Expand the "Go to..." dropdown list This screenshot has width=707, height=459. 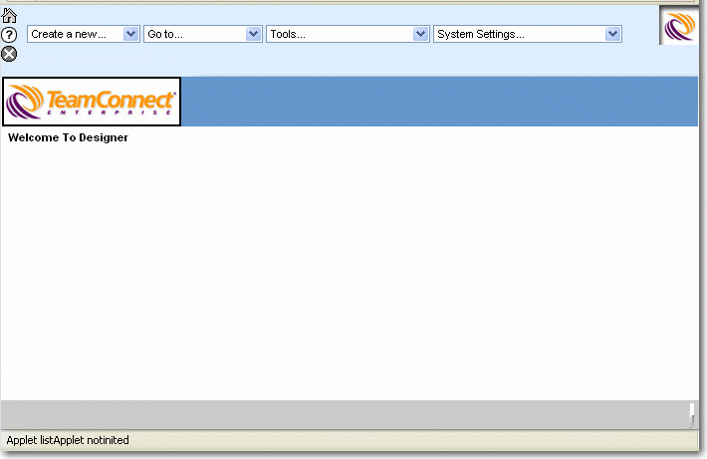click(203, 34)
